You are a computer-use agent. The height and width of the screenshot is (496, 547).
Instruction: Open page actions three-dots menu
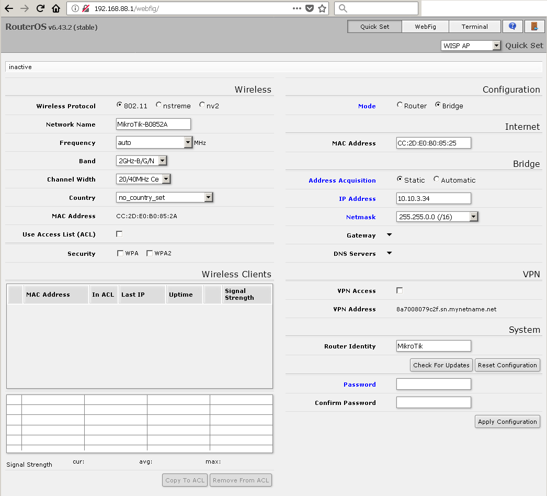pyautogui.click(x=297, y=8)
